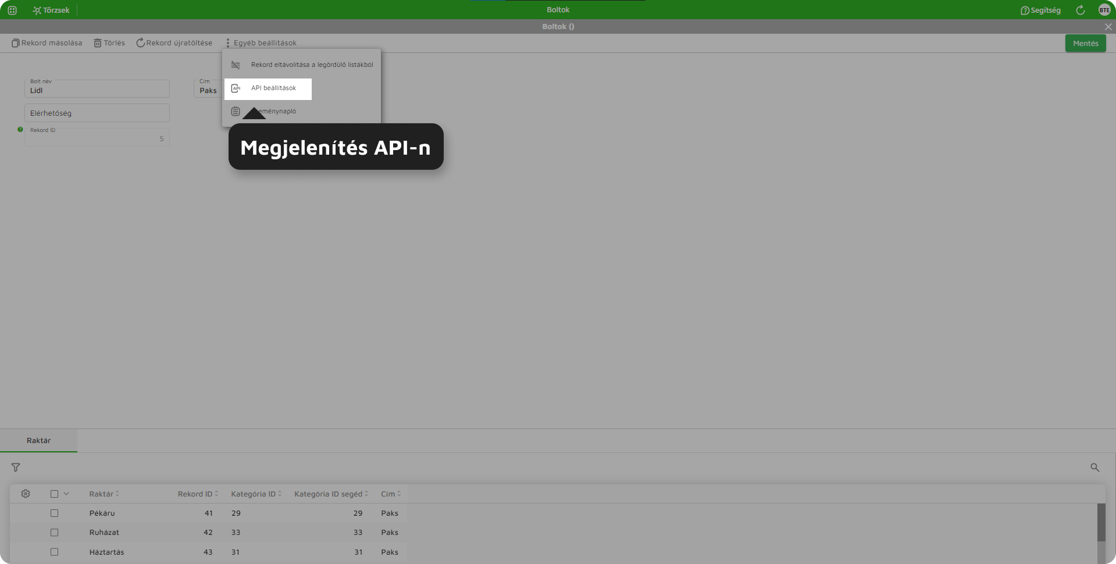This screenshot has height=564, width=1116.
Task: Click the Ruházat cell
Action: pos(104,532)
